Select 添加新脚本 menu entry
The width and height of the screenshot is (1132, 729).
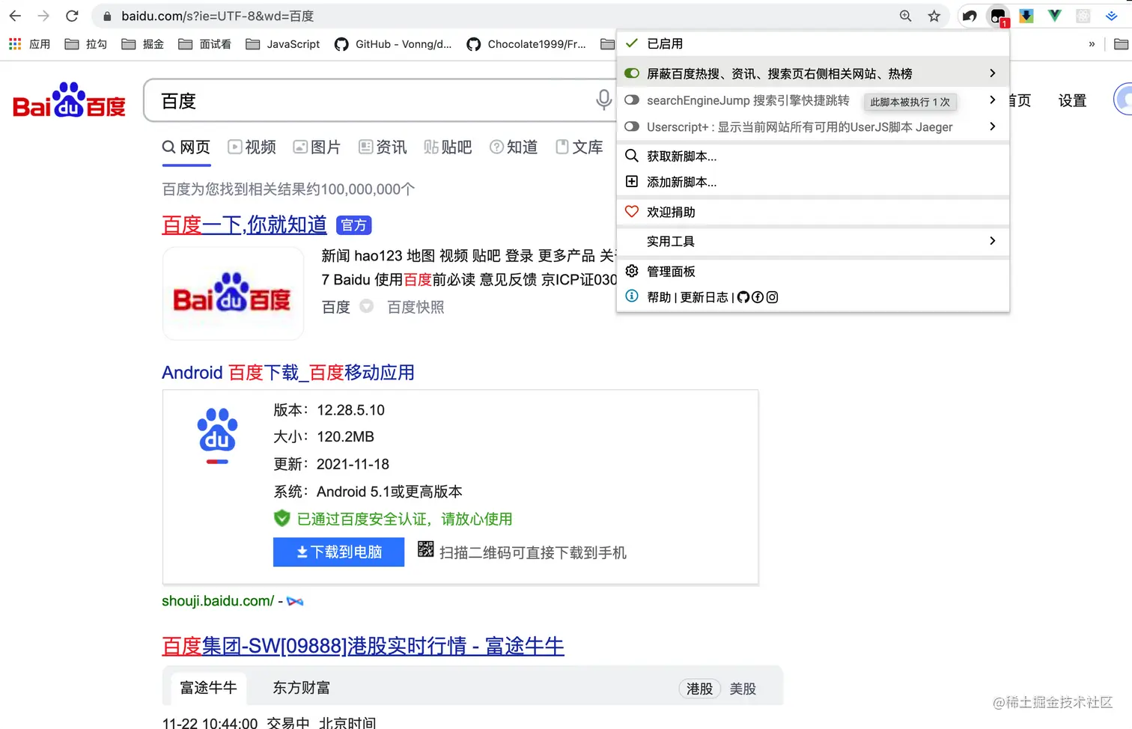pyautogui.click(x=813, y=182)
